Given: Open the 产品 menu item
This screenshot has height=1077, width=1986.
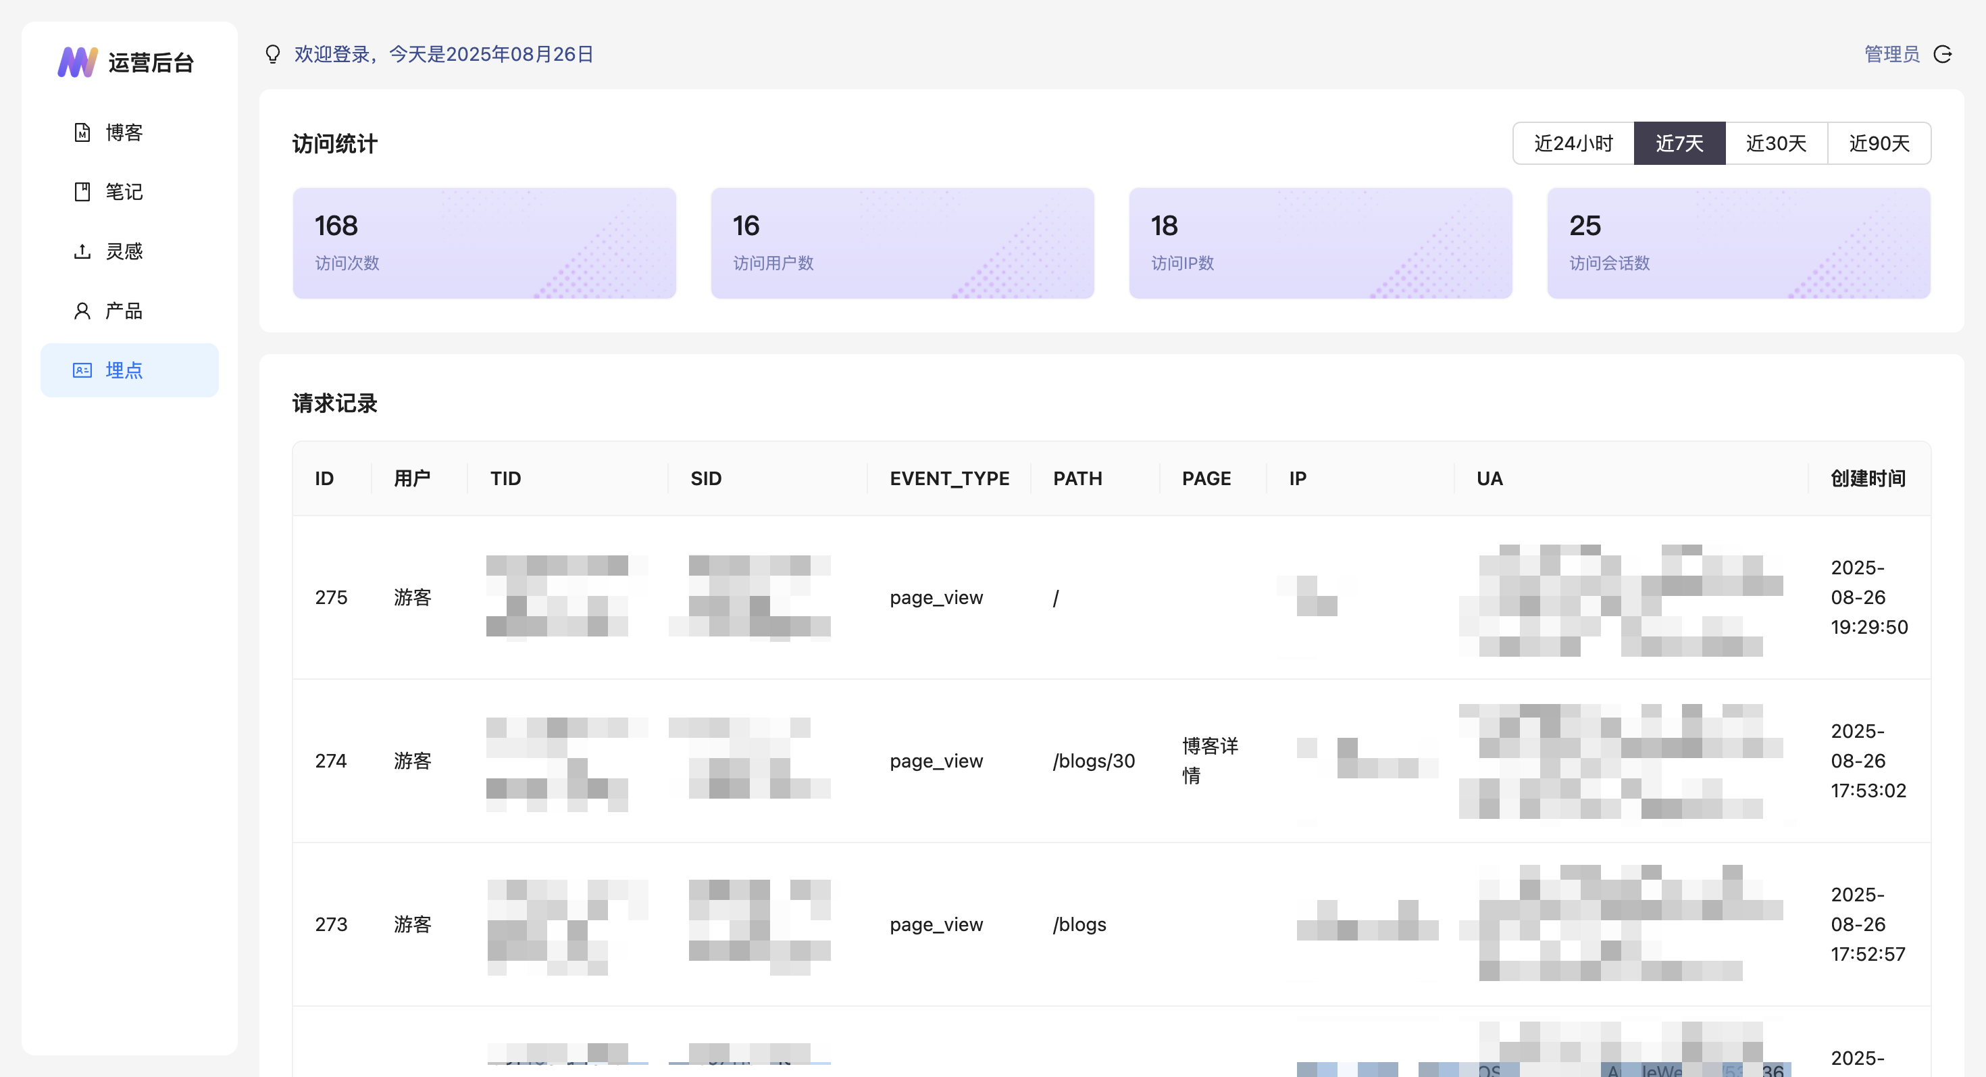Looking at the screenshot, I should (x=124, y=311).
